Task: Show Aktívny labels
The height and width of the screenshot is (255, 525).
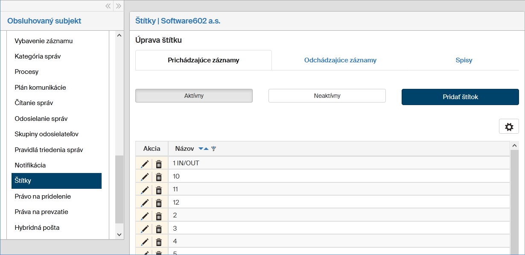Action: (x=194, y=96)
